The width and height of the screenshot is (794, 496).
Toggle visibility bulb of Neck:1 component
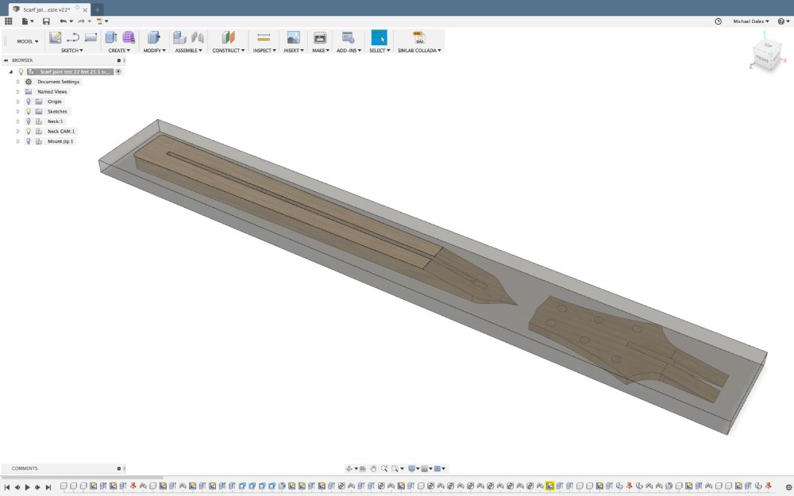click(29, 121)
